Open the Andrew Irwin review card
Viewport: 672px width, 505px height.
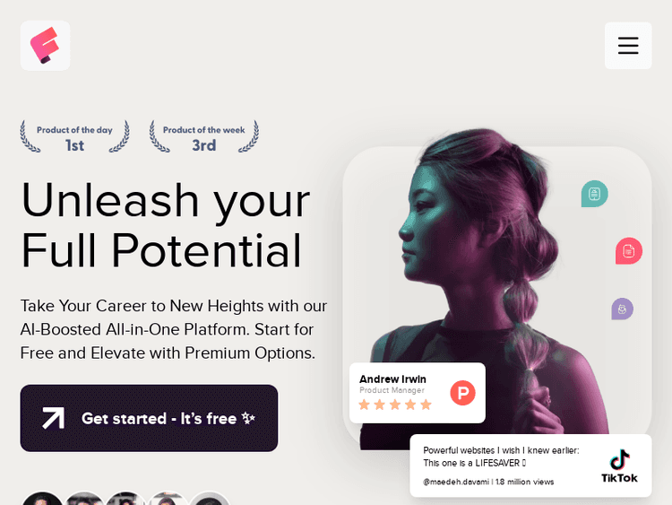418,393
